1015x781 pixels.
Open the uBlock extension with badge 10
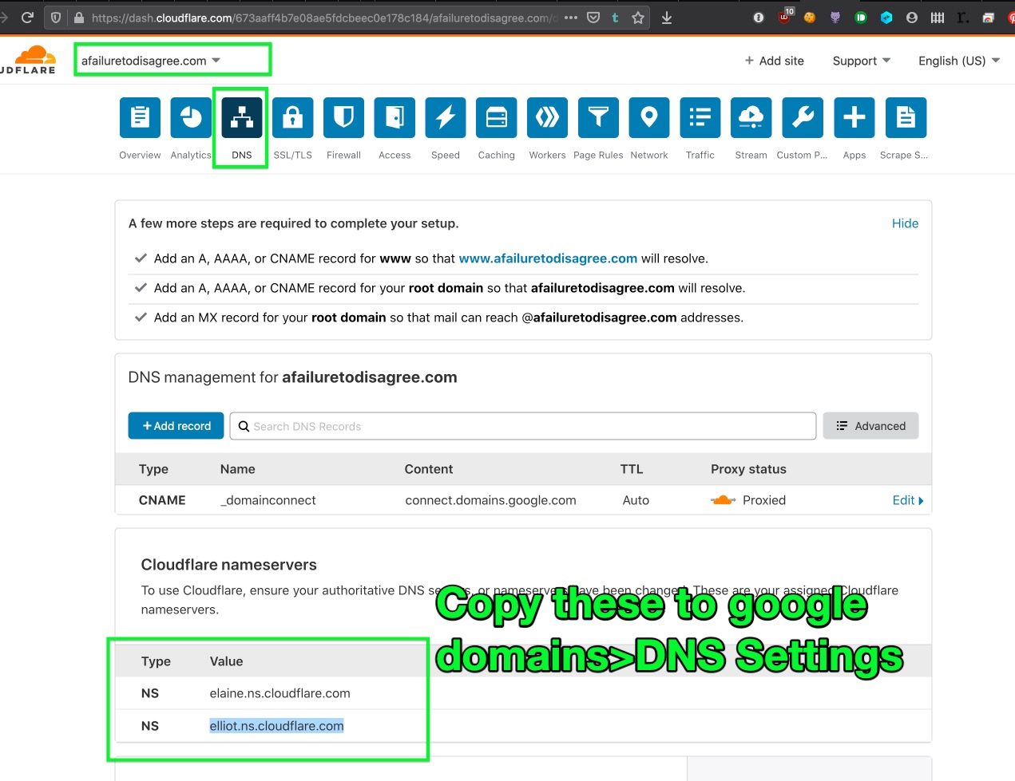pyautogui.click(x=785, y=16)
